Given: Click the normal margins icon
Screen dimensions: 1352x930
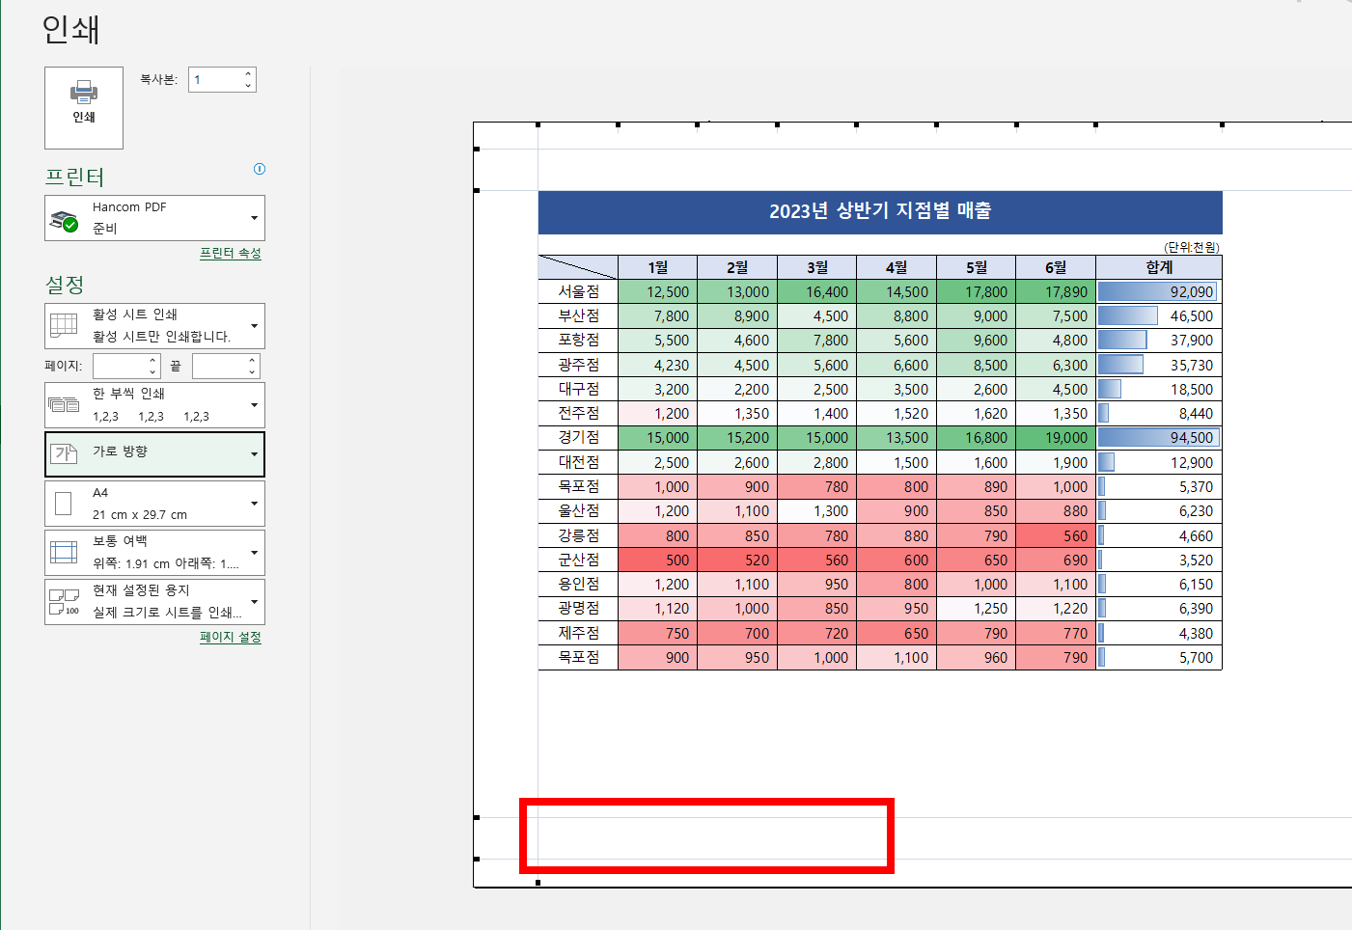Looking at the screenshot, I should click(64, 553).
